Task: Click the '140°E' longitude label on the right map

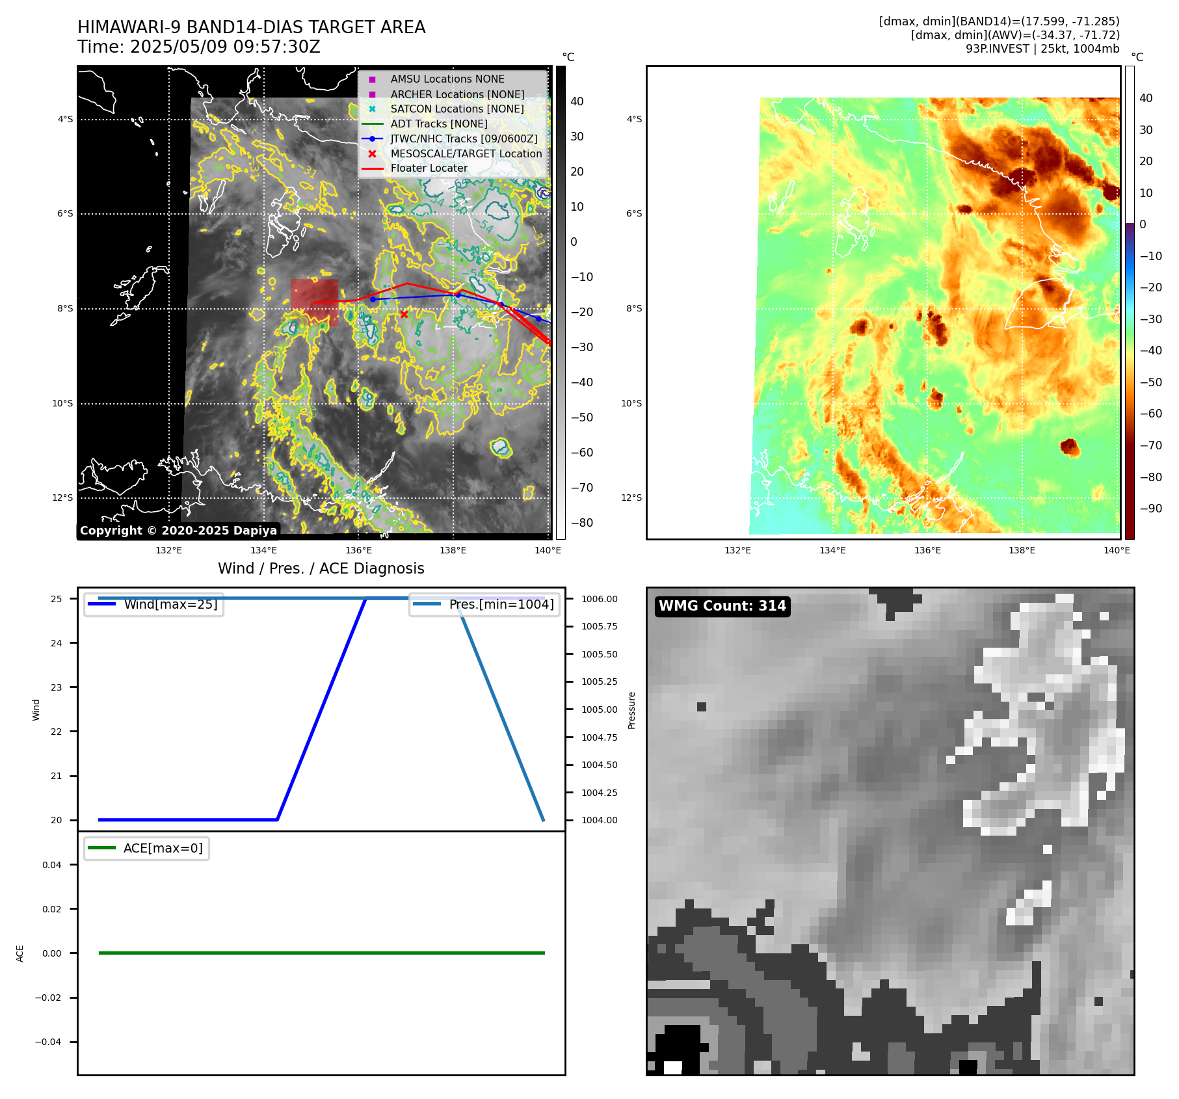Action: point(1117,550)
